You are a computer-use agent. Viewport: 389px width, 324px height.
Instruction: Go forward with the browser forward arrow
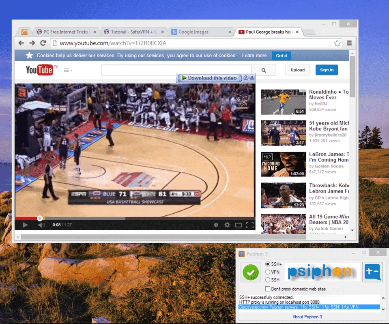coord(32,43)
